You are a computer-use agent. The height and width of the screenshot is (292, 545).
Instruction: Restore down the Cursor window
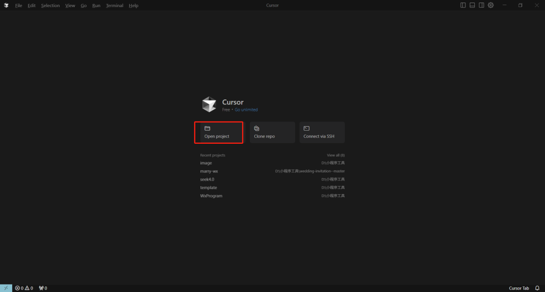click(520, 5)
